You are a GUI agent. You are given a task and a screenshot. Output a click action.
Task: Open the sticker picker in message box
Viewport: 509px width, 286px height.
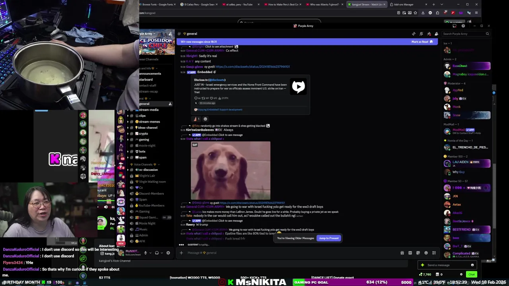click(x=418, y=253)
